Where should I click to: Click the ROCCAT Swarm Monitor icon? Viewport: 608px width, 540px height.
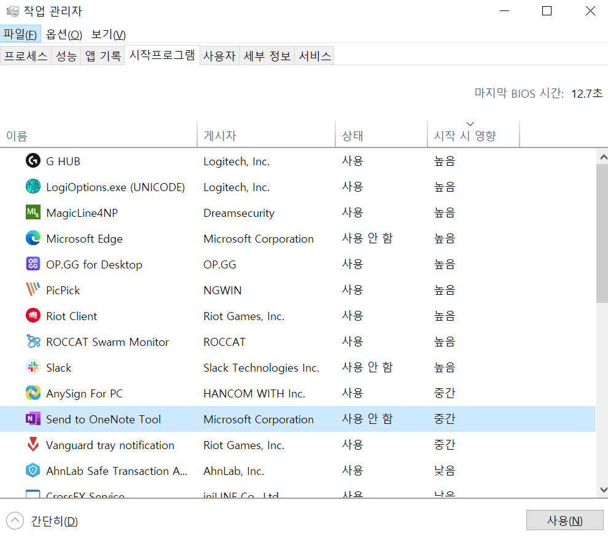click(33, 342)
